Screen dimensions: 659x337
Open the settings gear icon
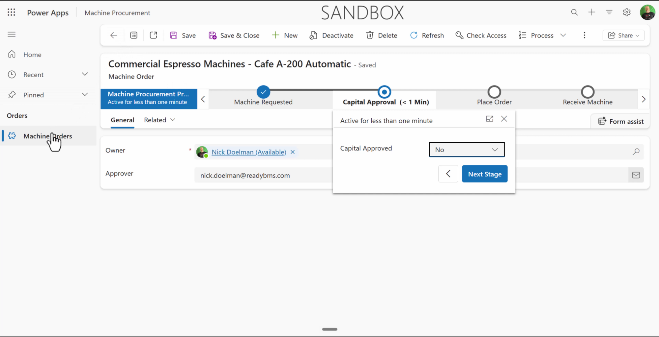627,12
